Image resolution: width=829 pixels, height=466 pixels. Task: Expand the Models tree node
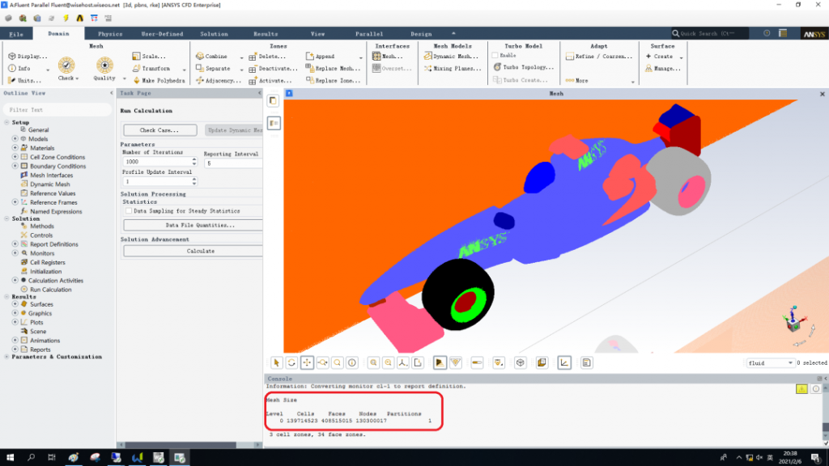[x=15, y=139]
